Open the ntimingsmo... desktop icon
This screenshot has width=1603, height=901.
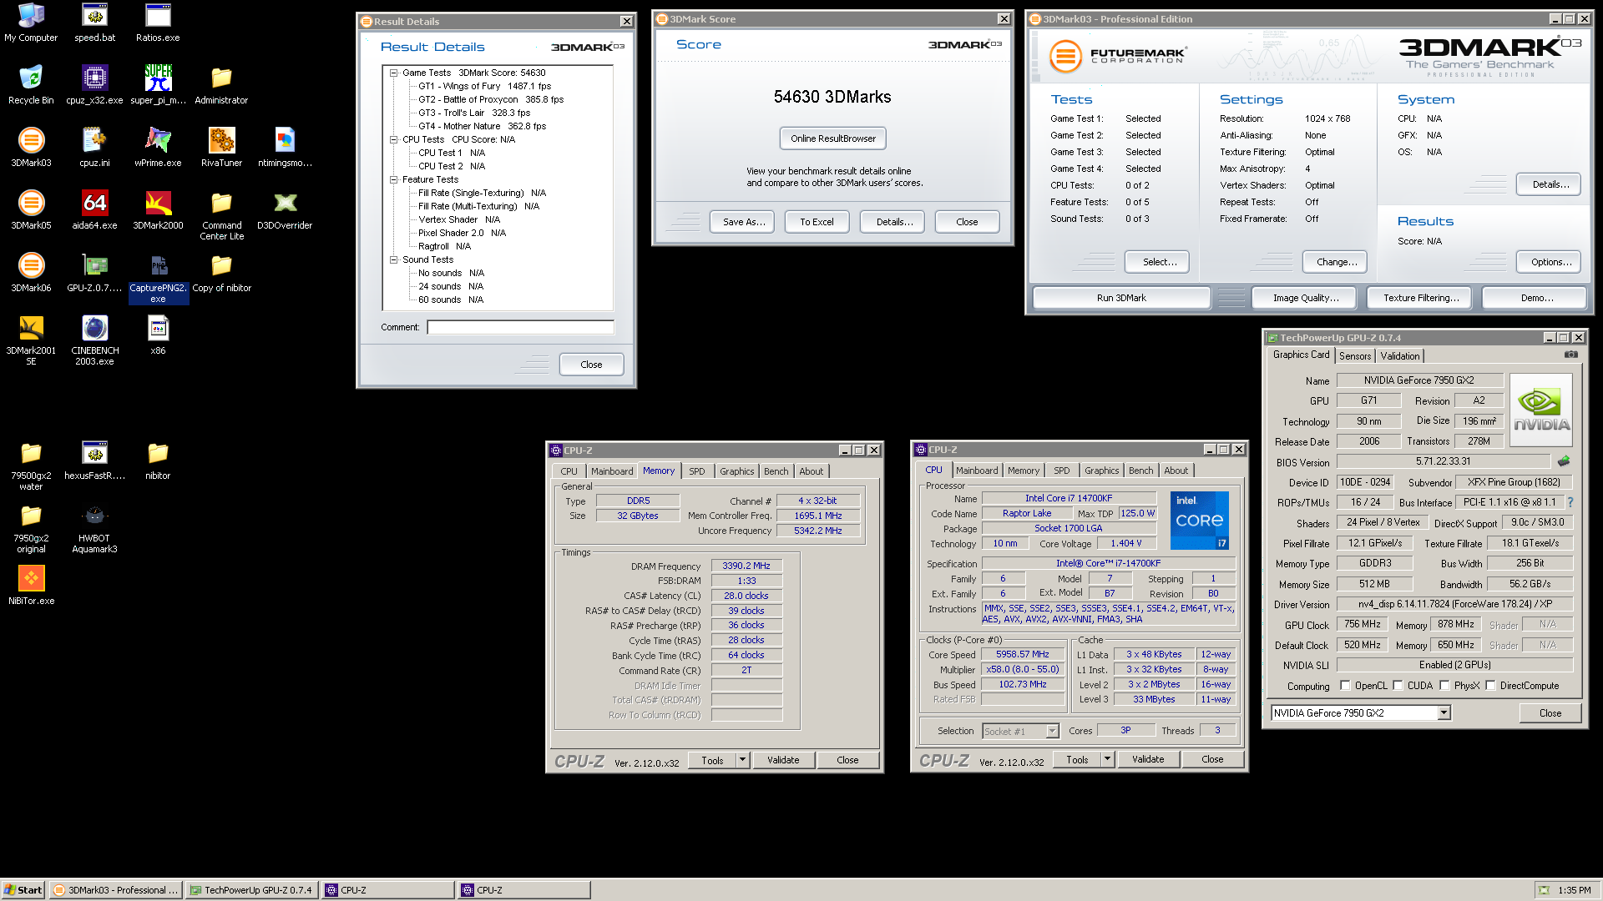coord(285,148)
